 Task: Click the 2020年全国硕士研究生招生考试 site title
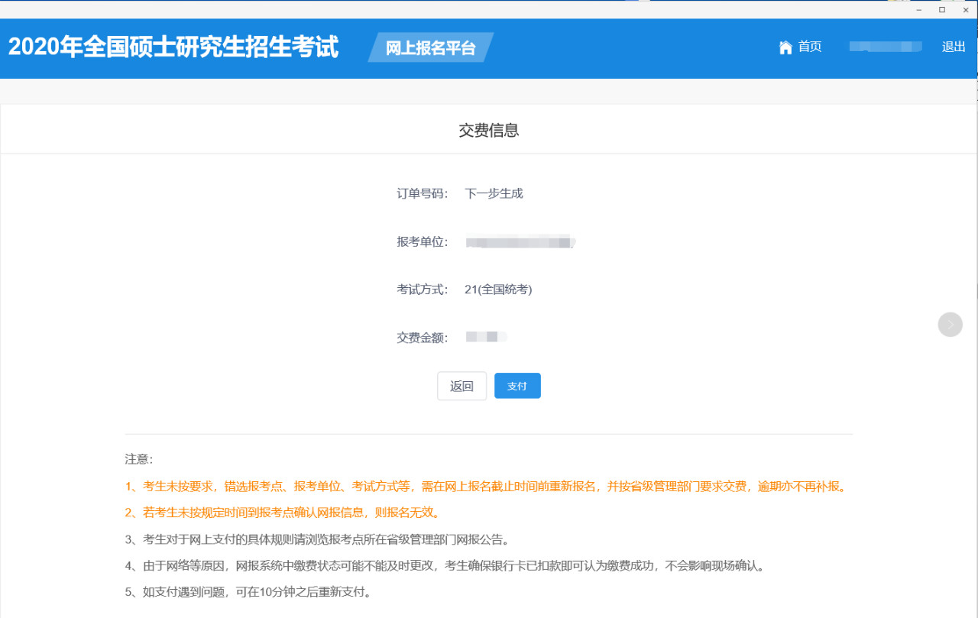(x=173, y=47)
